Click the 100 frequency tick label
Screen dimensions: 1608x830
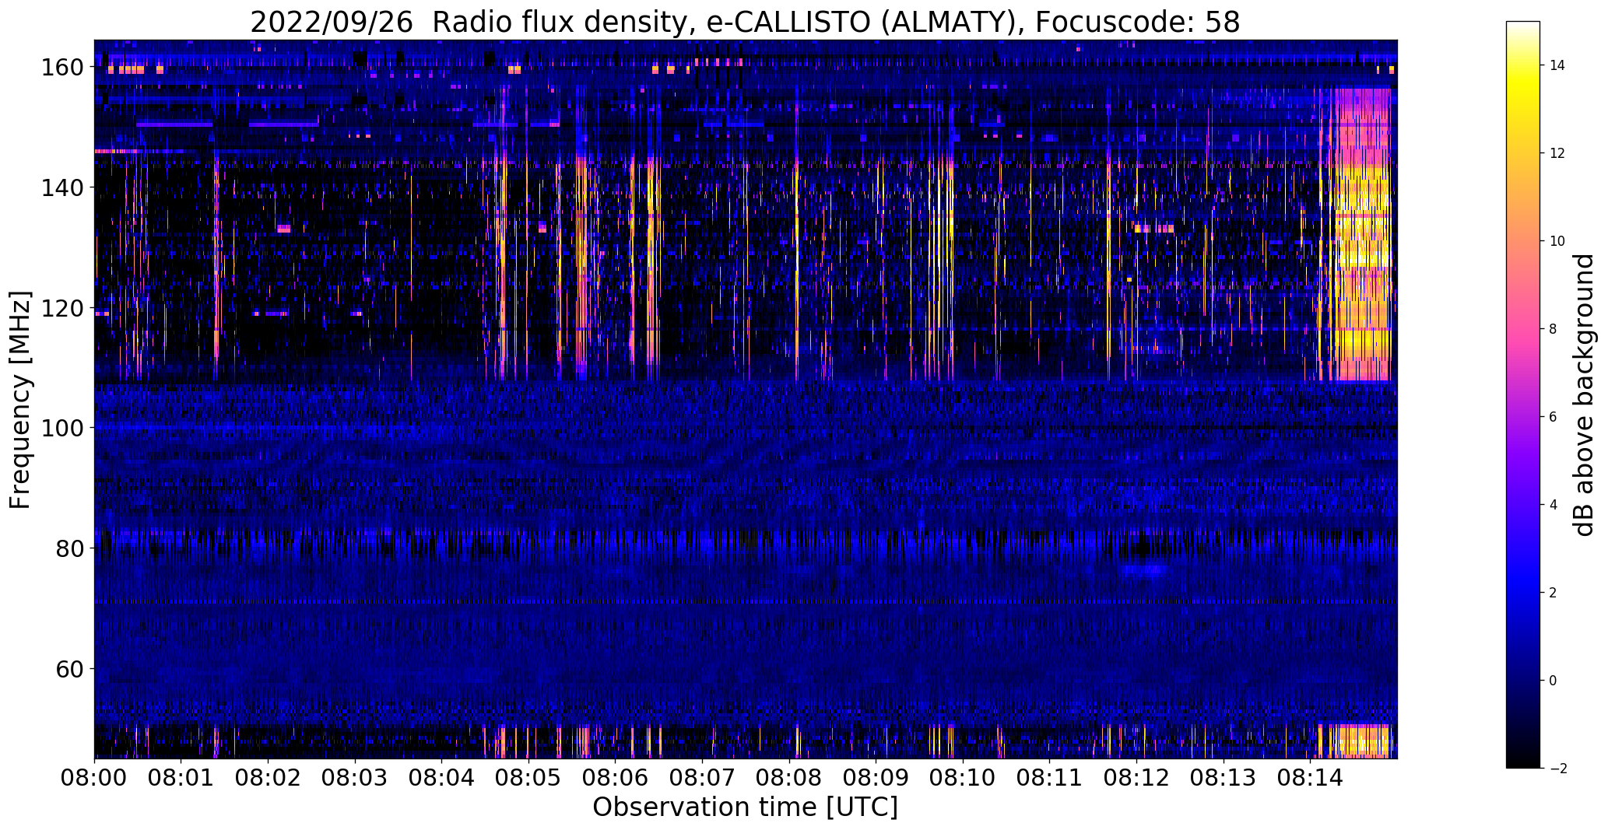click(62, 428)
